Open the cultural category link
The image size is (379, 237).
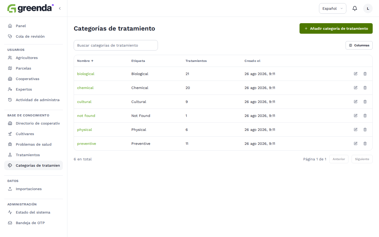coord(84,102)
